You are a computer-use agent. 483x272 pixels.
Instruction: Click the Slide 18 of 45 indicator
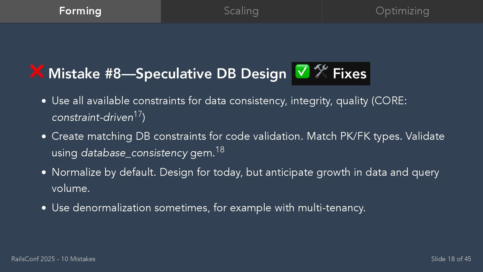coord(451,259)
